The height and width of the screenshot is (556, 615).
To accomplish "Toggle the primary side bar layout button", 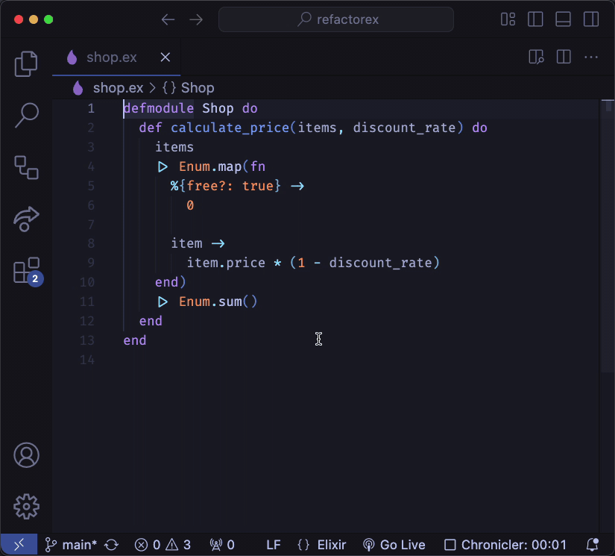I will 535,19.
